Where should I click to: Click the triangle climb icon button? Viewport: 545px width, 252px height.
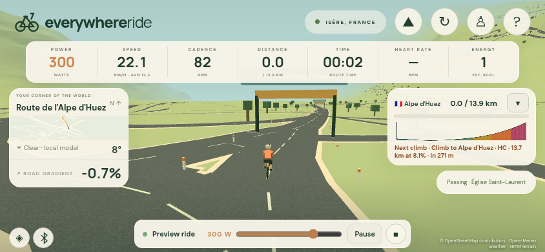click(408, 22)
